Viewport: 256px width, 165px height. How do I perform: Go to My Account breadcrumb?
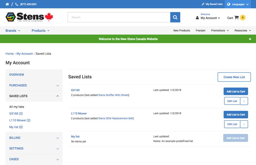pyautogui.click(x=25, y=53)
